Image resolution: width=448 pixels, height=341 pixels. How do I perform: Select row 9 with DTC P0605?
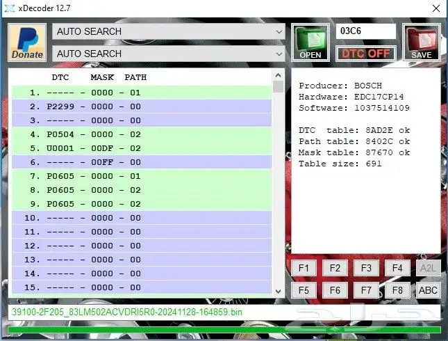pos(142,204)
